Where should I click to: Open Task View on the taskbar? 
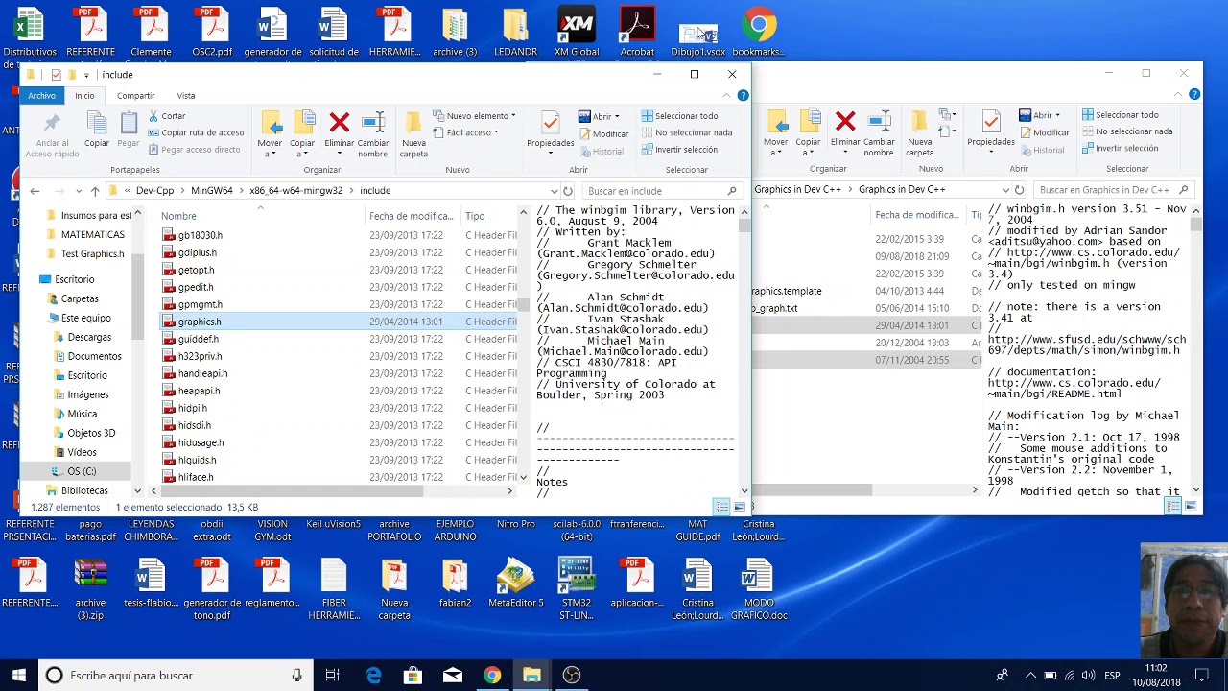click(332, 676)
